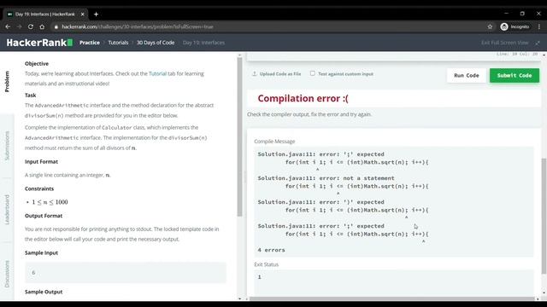Switch to the Submissions side tab
Viewport: 547px width, 307px height.
7,146
